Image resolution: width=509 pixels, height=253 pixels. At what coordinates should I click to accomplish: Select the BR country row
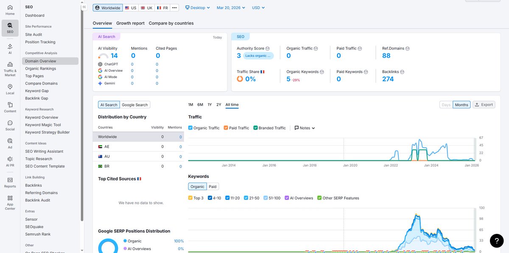[x=138, y=166]
